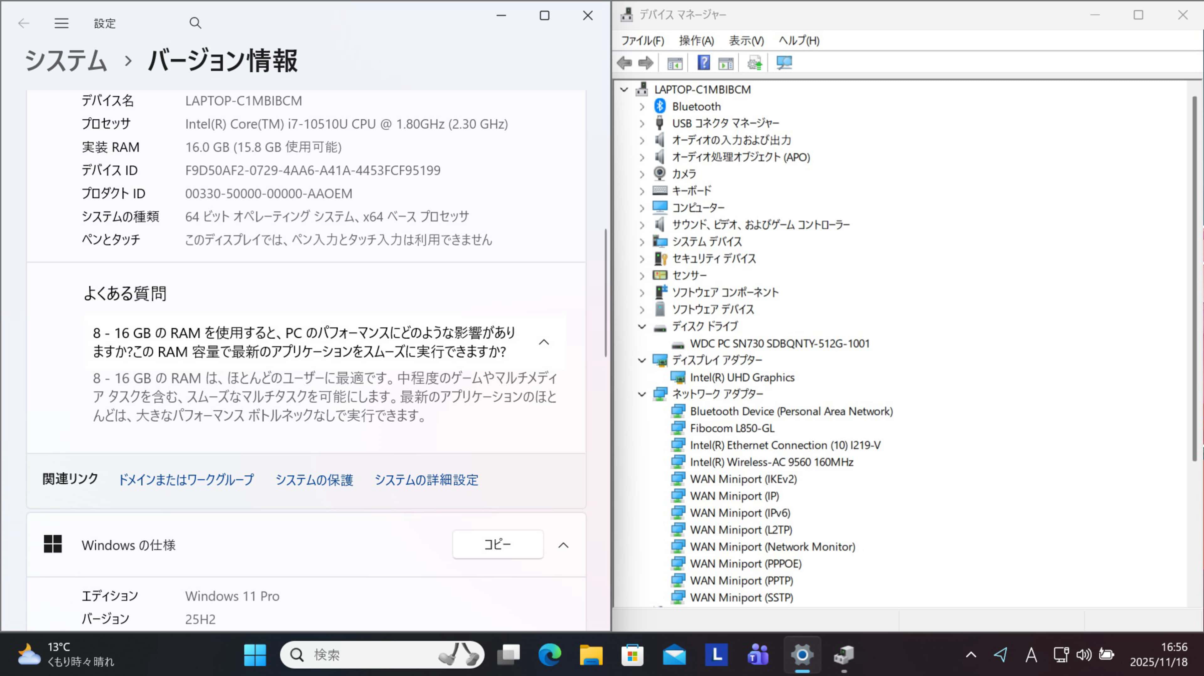Image resolution: width=1204 pixels, height=676 pixels.
Task: Click the Update device driver toolbar icon
Action: tap(754, 63)
